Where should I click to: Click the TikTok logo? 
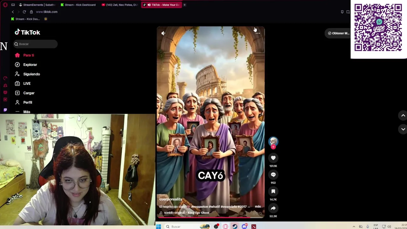(x=27, y=32)
